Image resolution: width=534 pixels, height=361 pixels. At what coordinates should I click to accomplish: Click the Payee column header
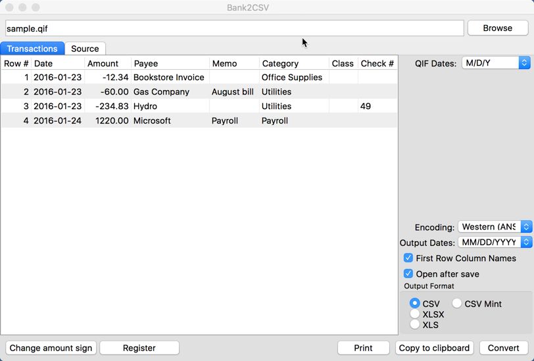click(x=170, y=63)
